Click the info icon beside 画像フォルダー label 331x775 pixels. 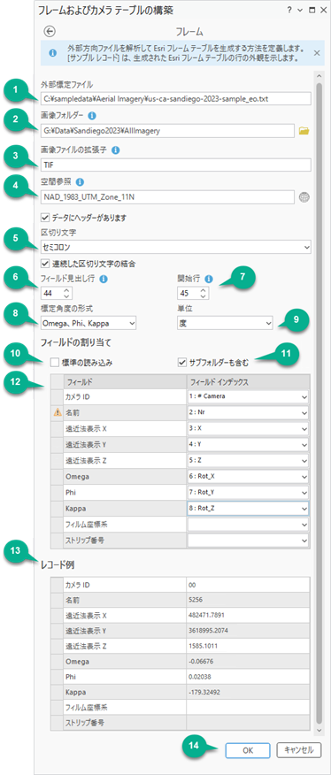point(92,116)
